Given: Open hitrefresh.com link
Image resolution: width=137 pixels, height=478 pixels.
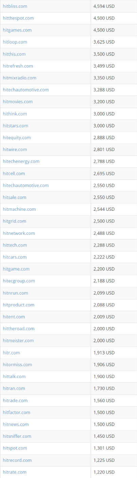Looking at the screenshot, I should point(18,66).
